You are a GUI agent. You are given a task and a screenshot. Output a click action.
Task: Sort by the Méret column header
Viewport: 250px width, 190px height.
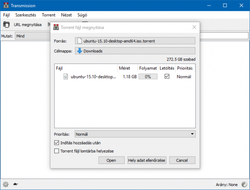coord(127,68)
